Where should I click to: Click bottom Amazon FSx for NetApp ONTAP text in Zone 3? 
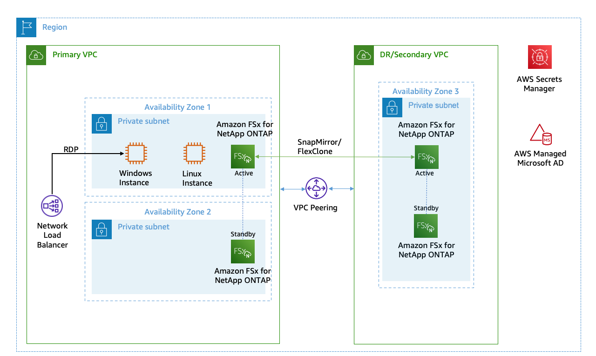click(x=427, y=250)
